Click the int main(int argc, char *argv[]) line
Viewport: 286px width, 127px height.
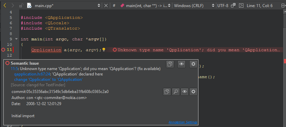pos(64,39)
